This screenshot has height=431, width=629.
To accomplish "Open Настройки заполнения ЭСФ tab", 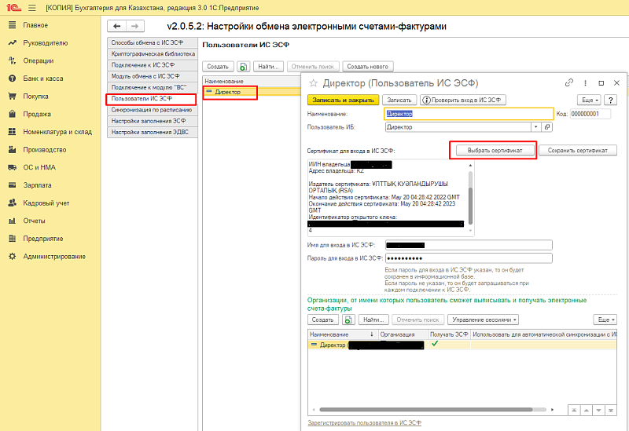I will click(149, 121).
